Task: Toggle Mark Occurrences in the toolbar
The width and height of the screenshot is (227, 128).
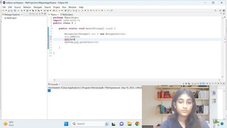Action: [68, 10]
